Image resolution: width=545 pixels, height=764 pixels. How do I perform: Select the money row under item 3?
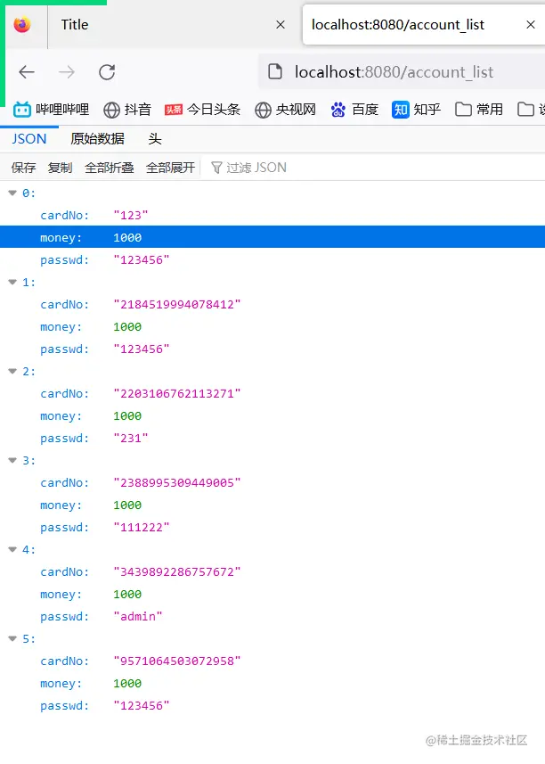272,505
